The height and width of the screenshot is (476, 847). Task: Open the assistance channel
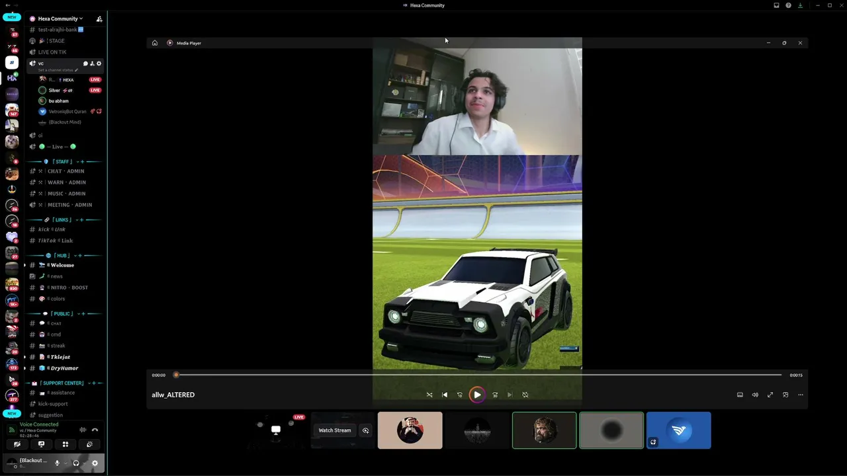(66, 393)
